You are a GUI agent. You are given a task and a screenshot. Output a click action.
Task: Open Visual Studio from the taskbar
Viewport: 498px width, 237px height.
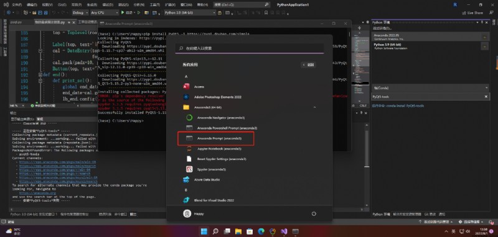[284, 231]
